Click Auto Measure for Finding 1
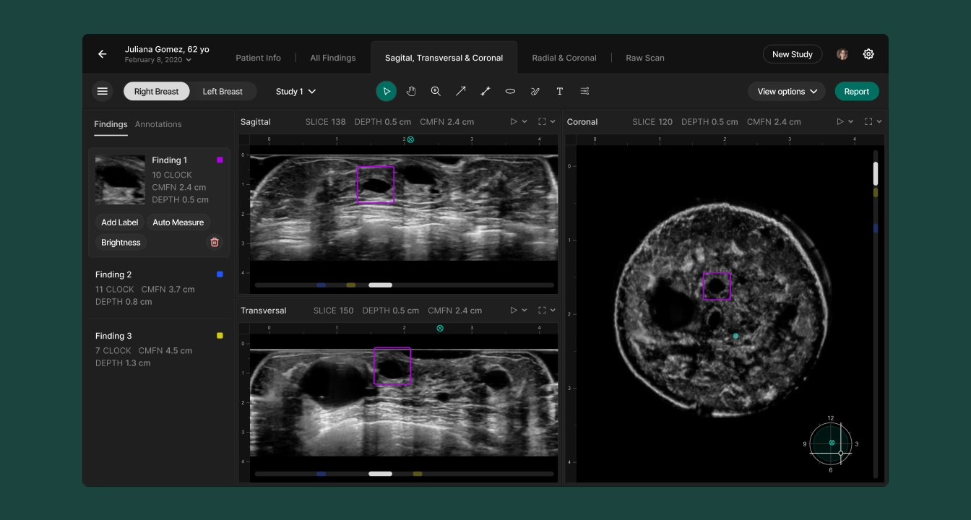971x520 pixels. (x=178, y=222)
